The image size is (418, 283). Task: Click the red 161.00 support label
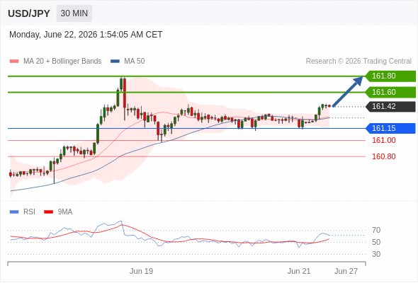[383, 140]
